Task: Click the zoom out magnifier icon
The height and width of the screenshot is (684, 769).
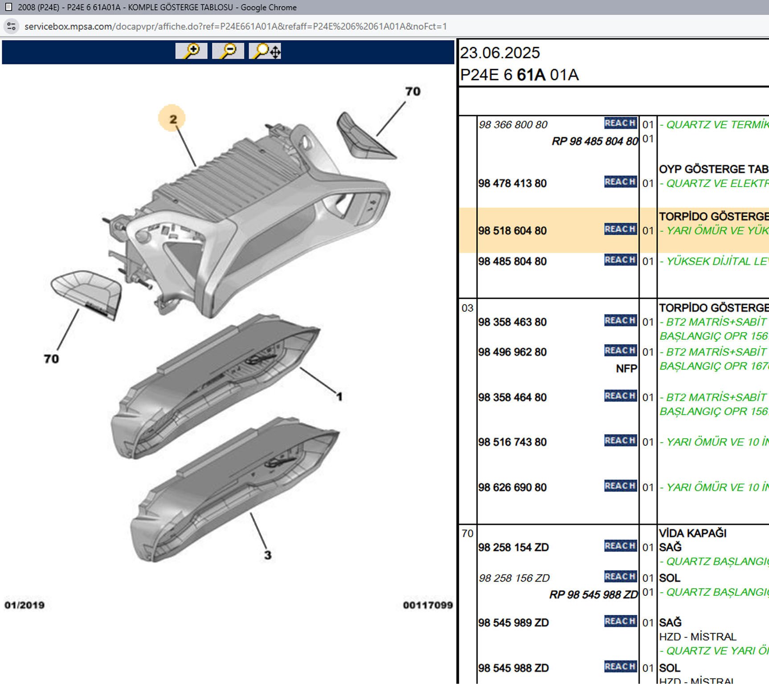Action: click(228, 51)
